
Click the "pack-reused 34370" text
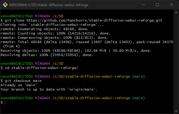155,42
